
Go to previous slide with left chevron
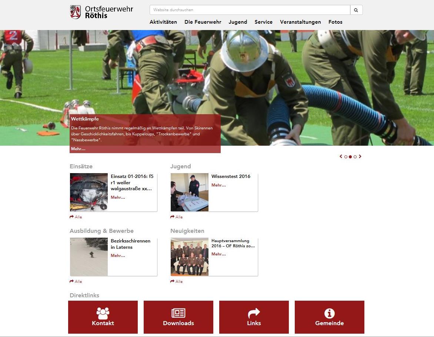[341, 156]
